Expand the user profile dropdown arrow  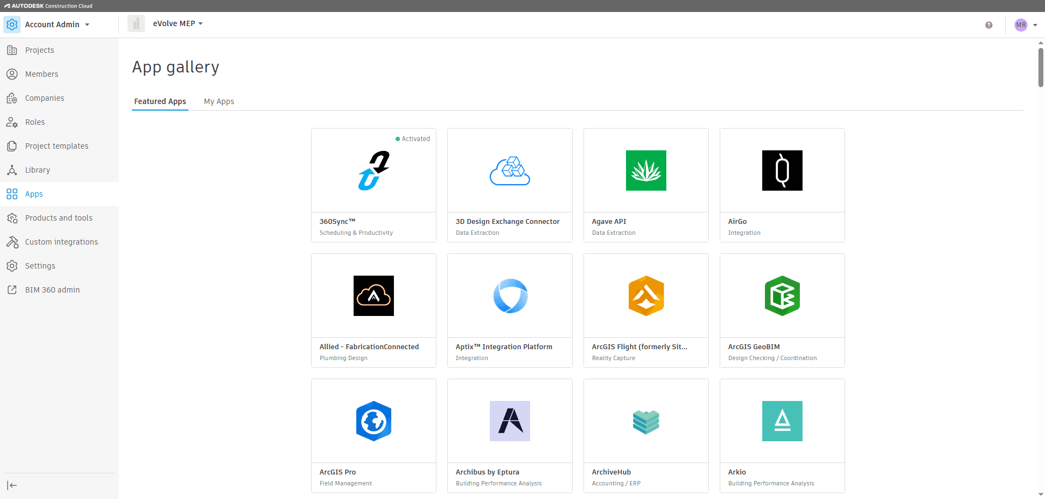pyautogui.click(x=1035, y=25)
